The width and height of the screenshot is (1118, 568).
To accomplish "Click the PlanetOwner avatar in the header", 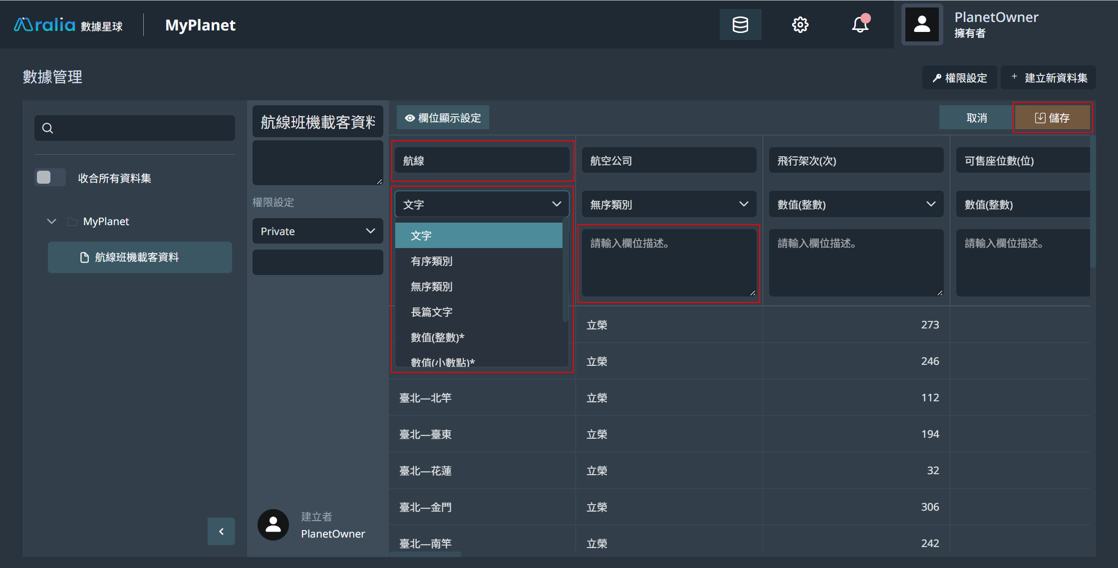I will tap(922, 24).
